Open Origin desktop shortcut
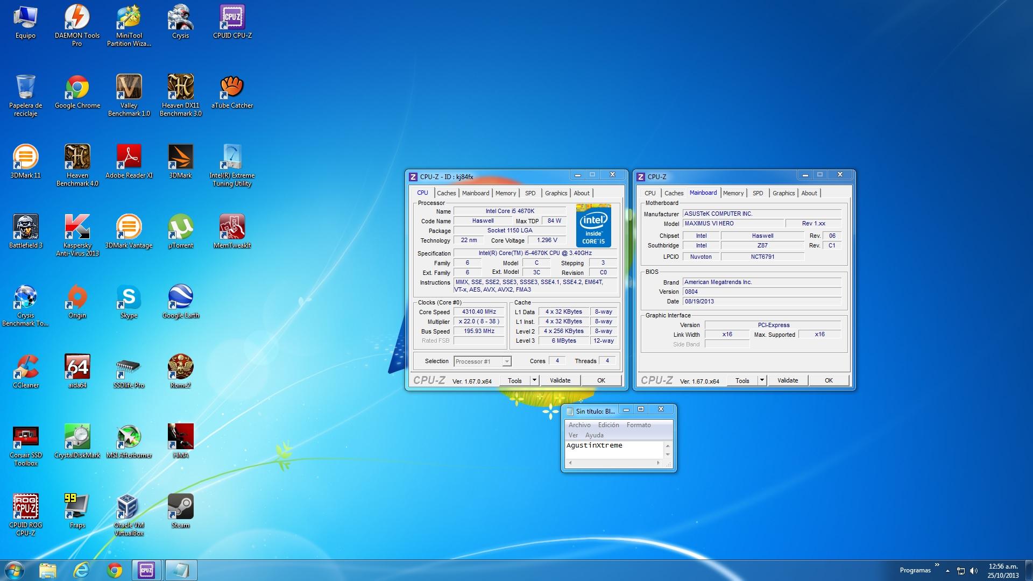Screen dimensions: 1033x581 coord(77,302)
